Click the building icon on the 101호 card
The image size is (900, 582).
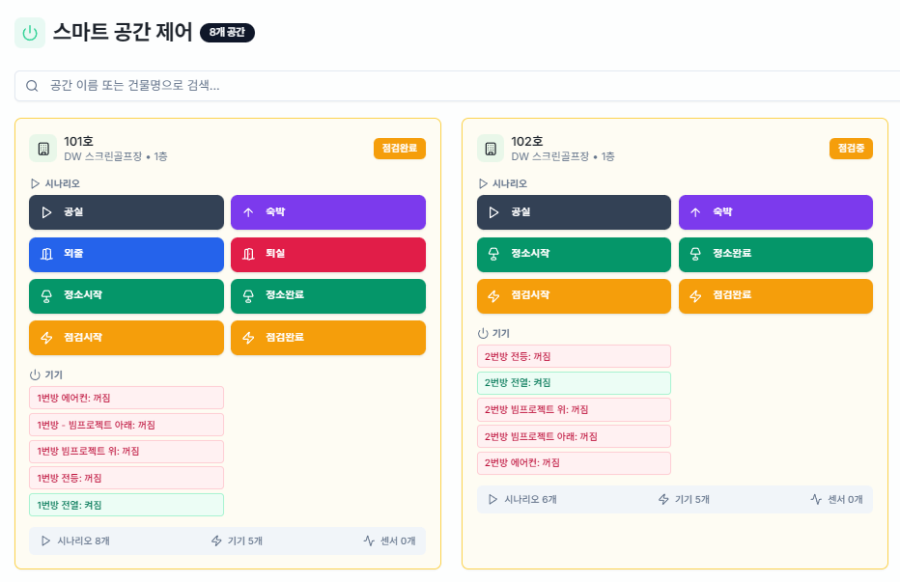pyautogui.click(x=43, y=147)
